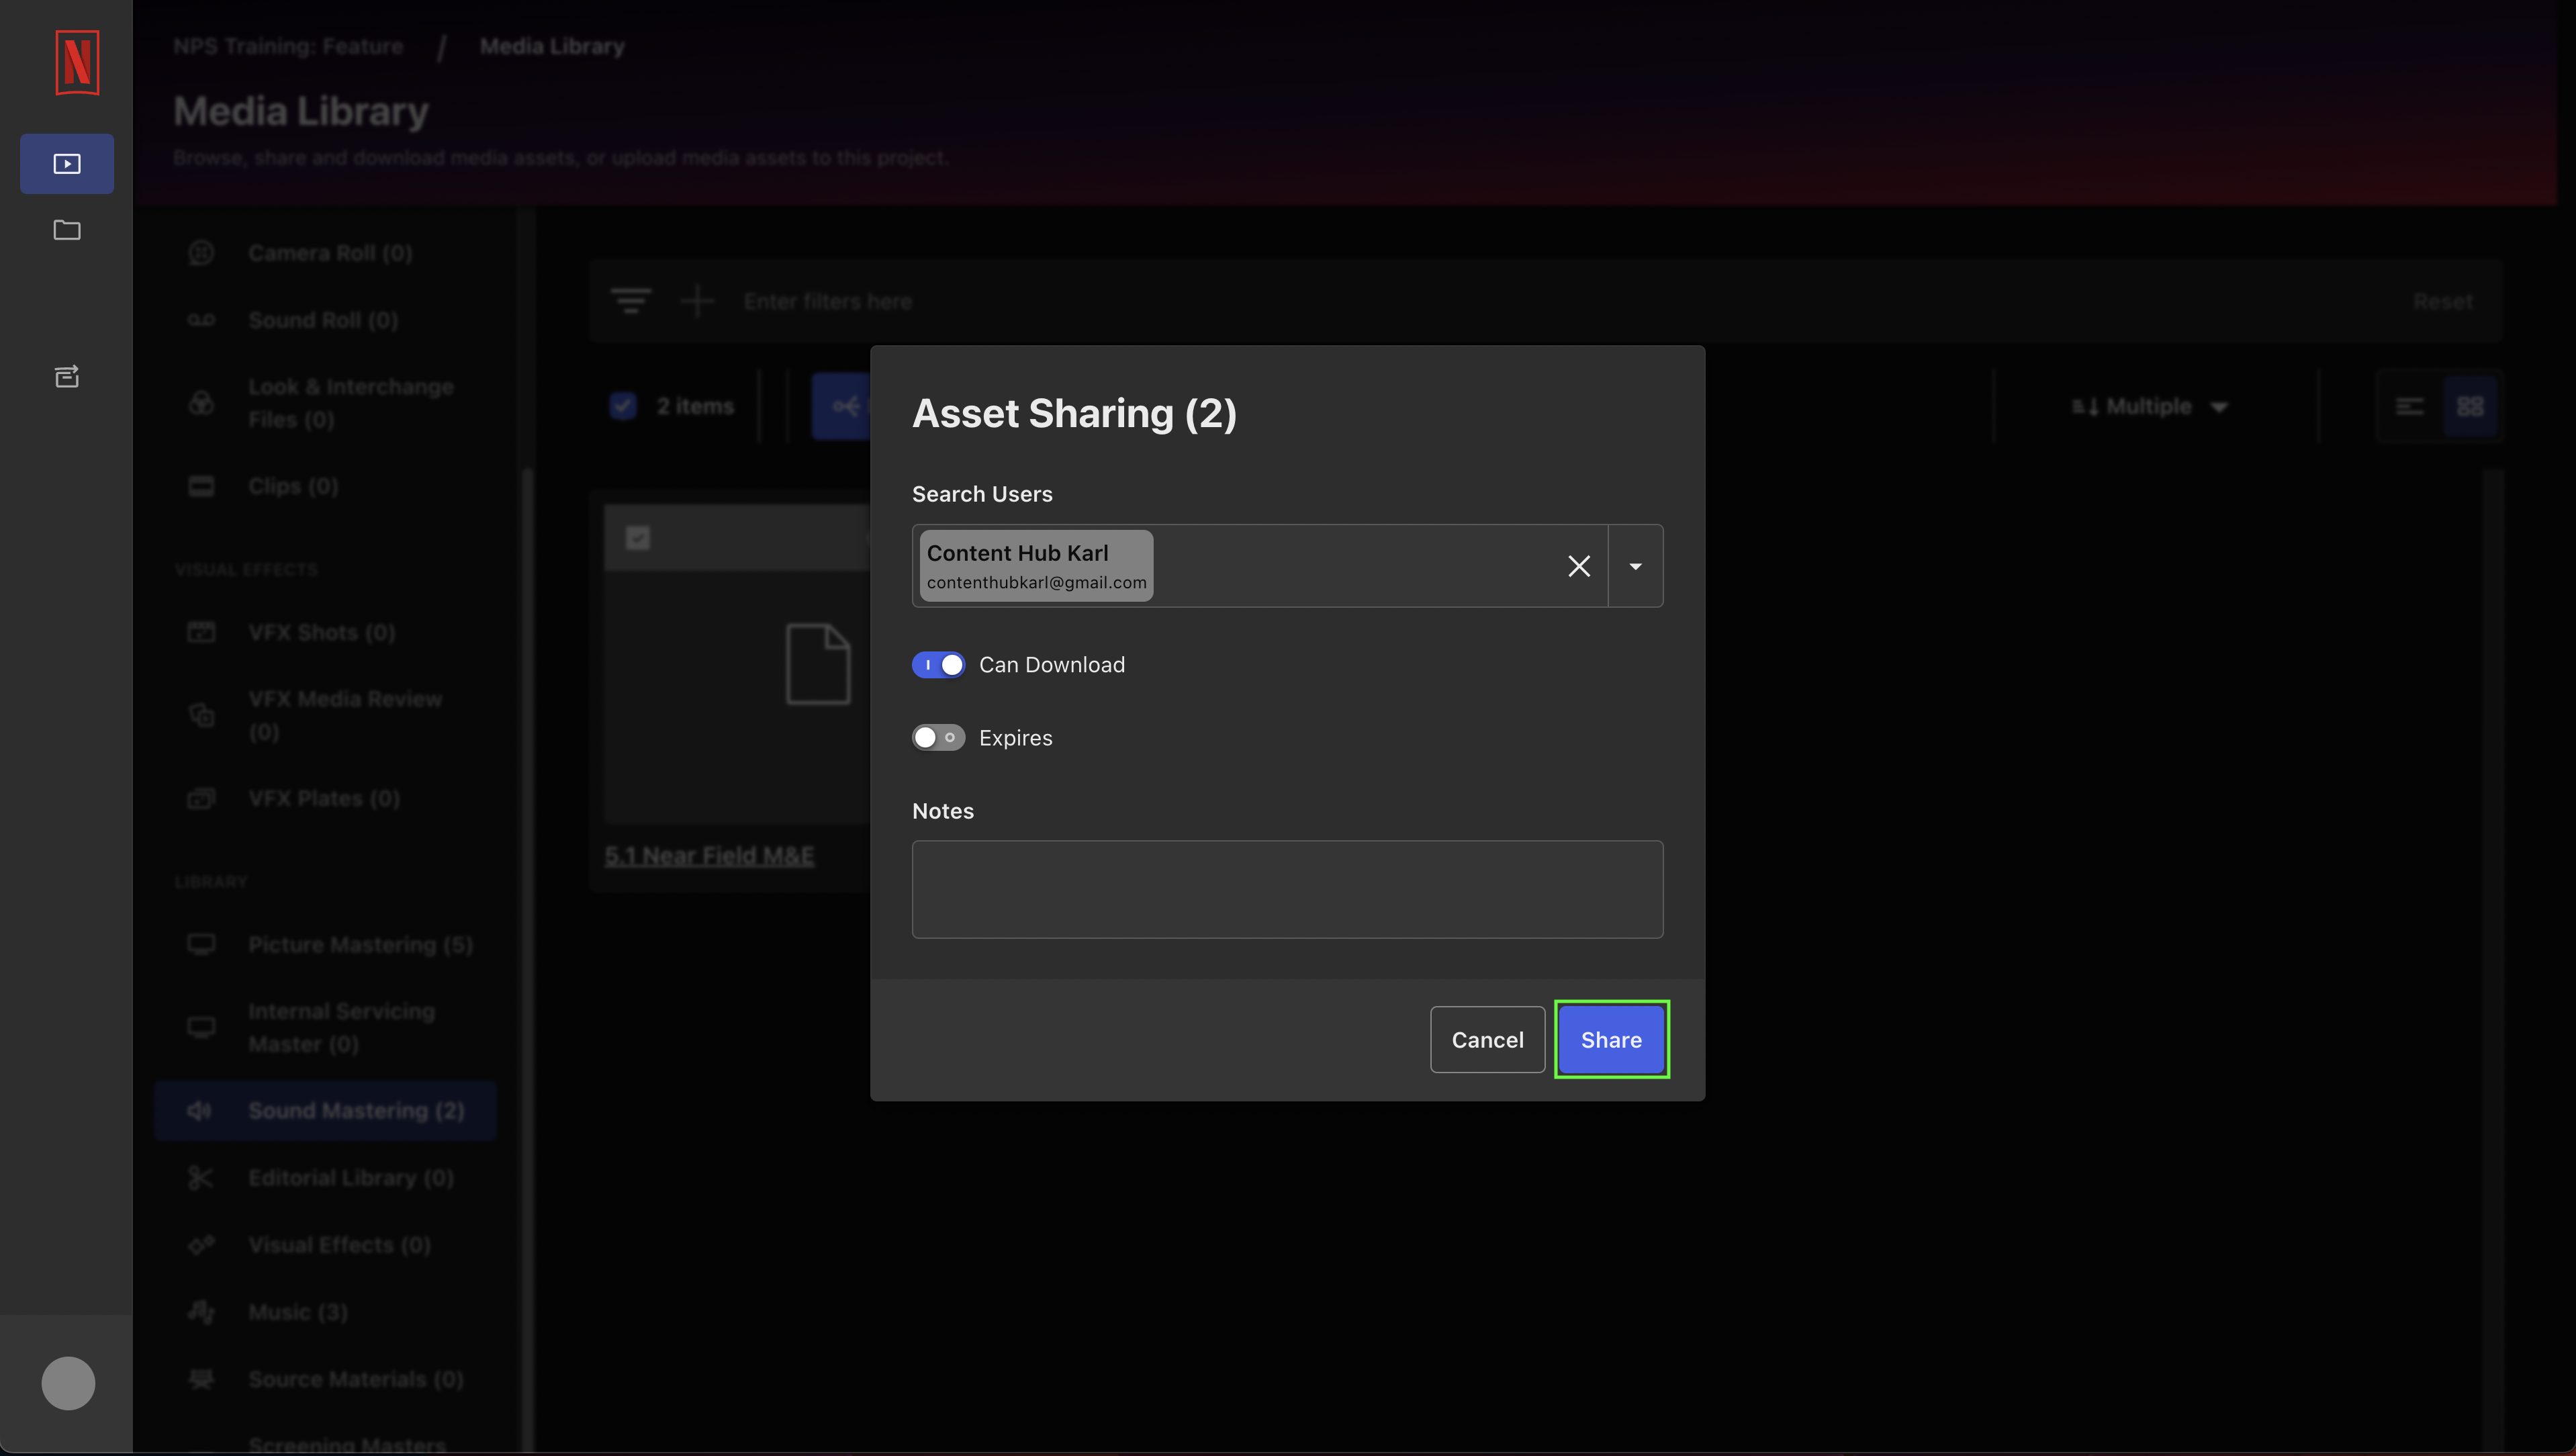Click the Netflix logo icon
The height and width of the screenshot is (1456, 2576).
(x=77, y=63)
